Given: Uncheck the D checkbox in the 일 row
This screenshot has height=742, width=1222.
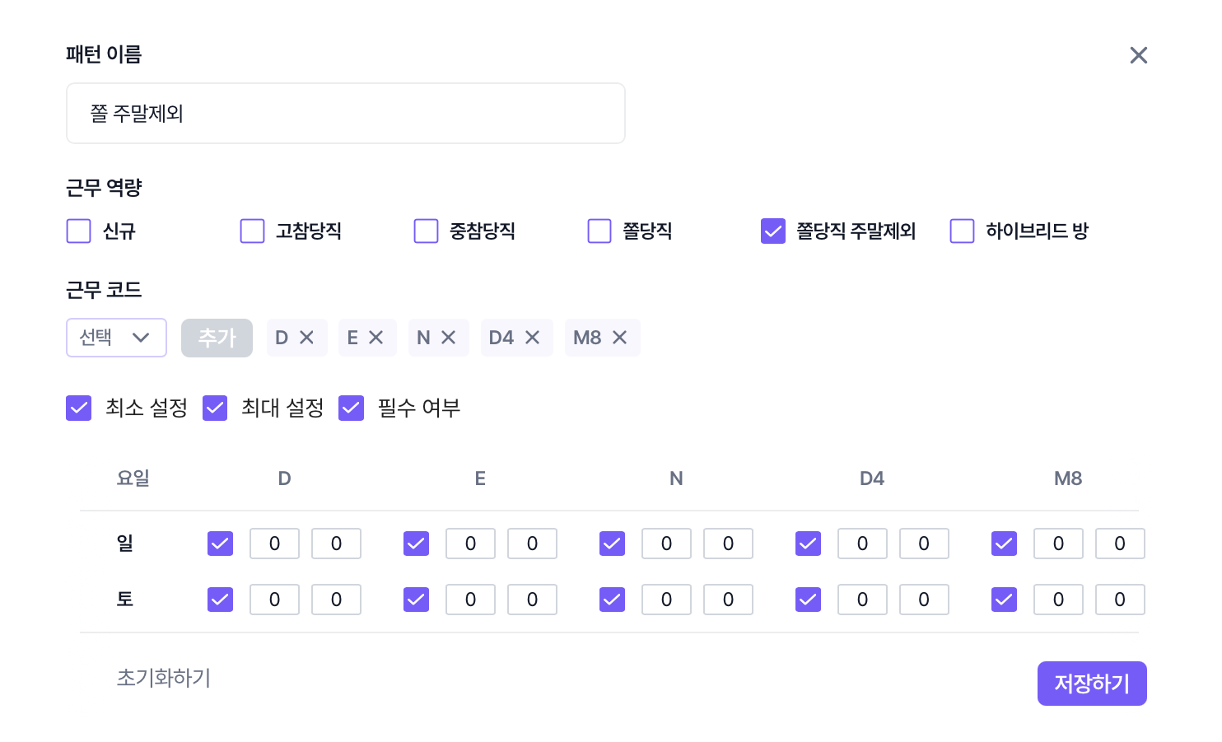Looking at the screenshot, I should [x=221, y=544].
